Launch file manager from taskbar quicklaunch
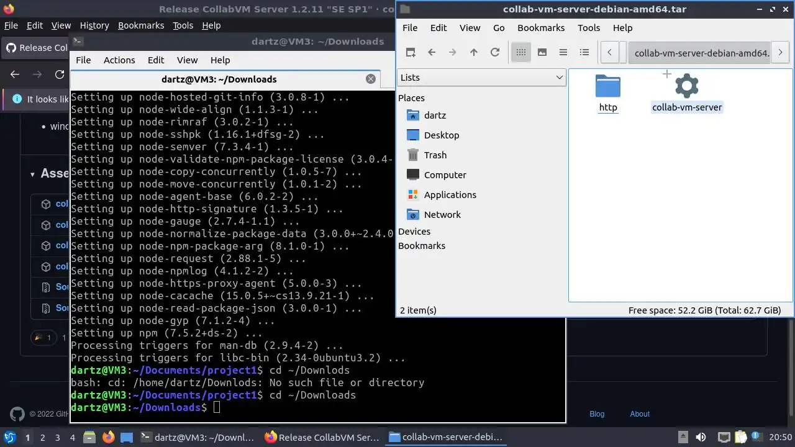Screen dimensions: 795x447 tap(89, 437)
